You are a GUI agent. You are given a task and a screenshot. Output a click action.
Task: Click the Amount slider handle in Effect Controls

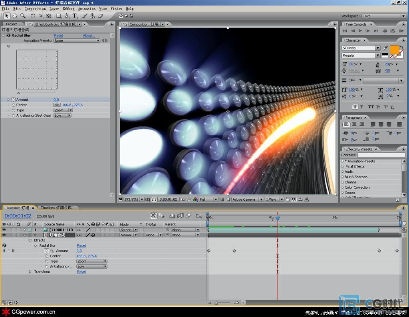pos(18,93)
